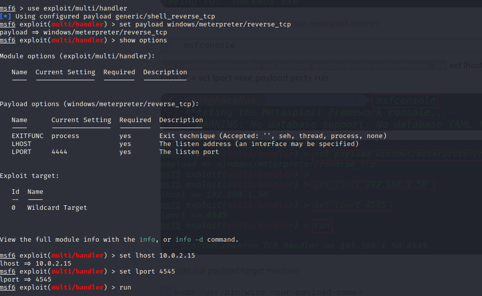482x296 pixels.
Task: Click 'Required' header under Payload options
Action: 135,120
